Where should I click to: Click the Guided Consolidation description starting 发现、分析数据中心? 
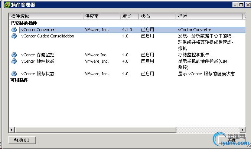(x=206, y=42)
